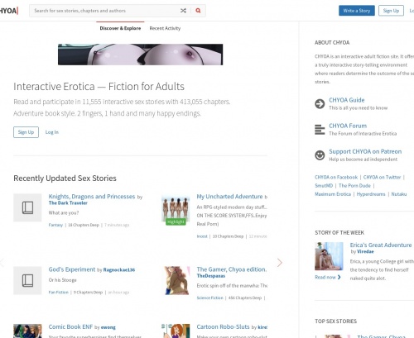Open the CHYOA on Facebook link
Screen dimensions: 414x338
[336, 177]
